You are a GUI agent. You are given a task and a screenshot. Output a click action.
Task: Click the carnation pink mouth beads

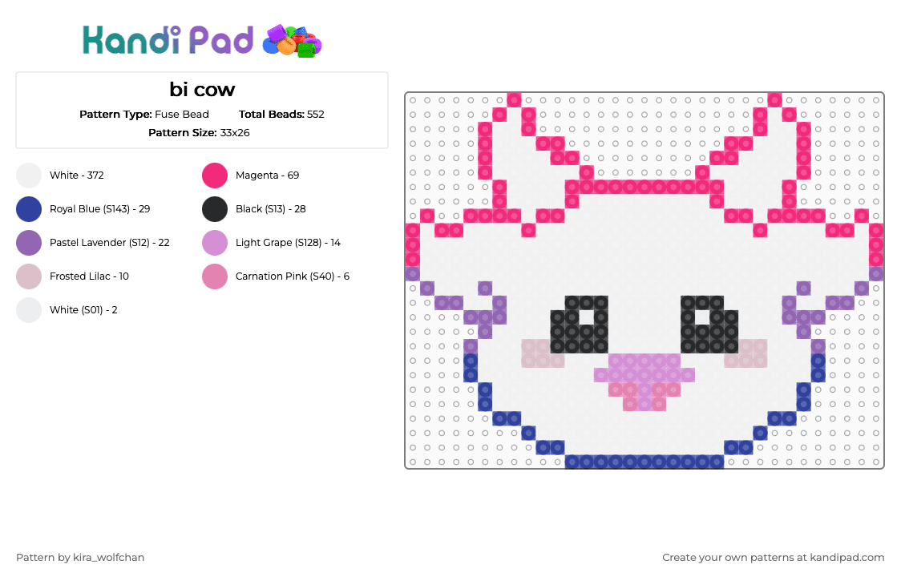(644, 397)
